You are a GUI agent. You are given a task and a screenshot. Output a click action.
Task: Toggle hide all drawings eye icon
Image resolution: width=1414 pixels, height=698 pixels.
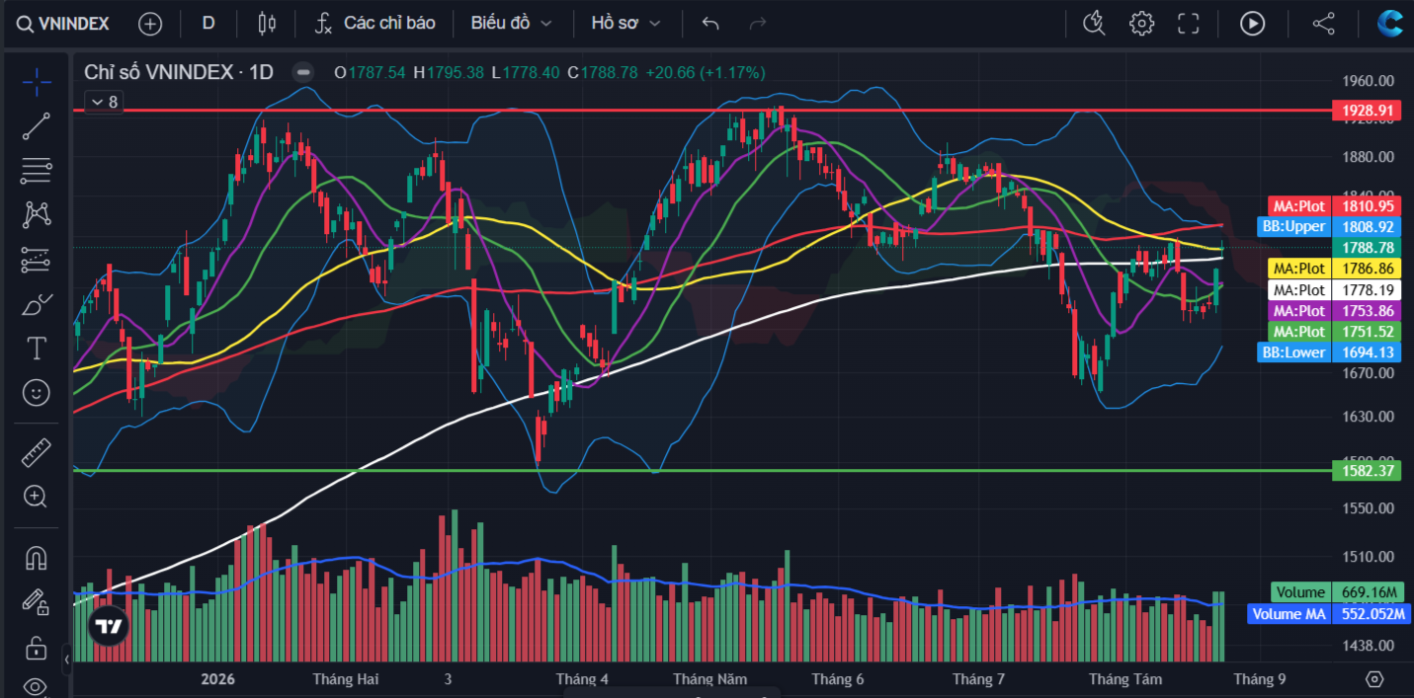coord(37,686)
